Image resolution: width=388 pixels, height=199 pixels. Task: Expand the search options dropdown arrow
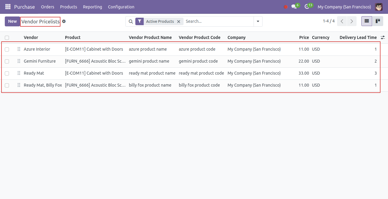point(258,22)
